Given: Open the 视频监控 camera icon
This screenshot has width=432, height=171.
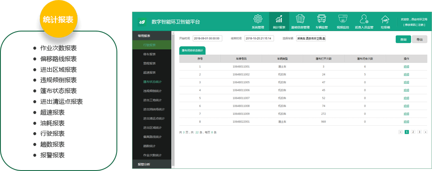Looking at the screenshot, I should point(343,19).
